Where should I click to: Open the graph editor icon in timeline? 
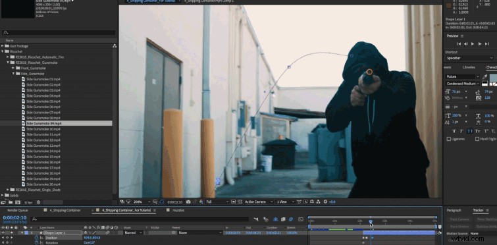tap(301, 219)
